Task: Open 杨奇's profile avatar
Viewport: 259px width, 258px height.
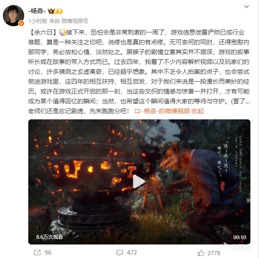Action: tap(14, 16)
